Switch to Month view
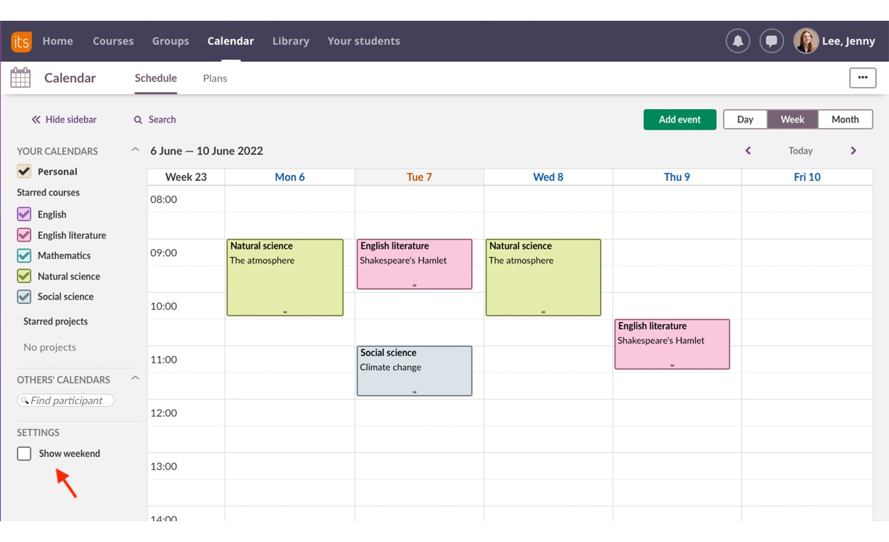889x542 pixels. (845, 119)
